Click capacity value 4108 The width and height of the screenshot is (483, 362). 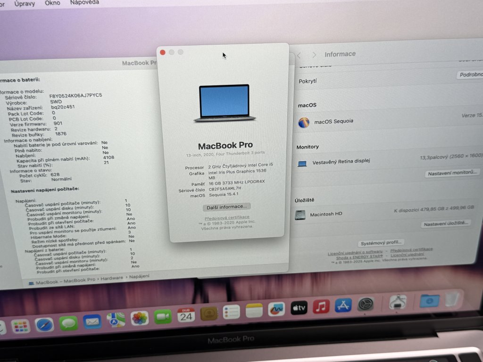tap(109, 157)
